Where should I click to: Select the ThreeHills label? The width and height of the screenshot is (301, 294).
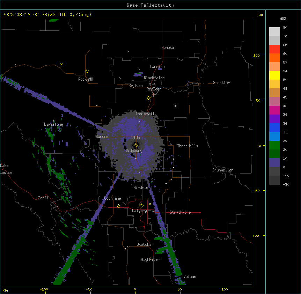tap(188, 146)
